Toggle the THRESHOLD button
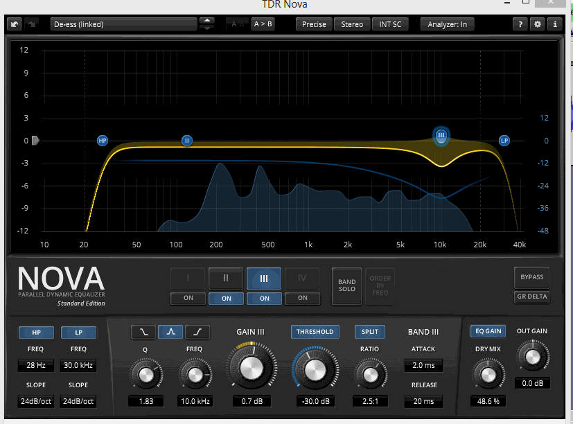The width and height of the screenshot is (573, 424). (315, 332)
